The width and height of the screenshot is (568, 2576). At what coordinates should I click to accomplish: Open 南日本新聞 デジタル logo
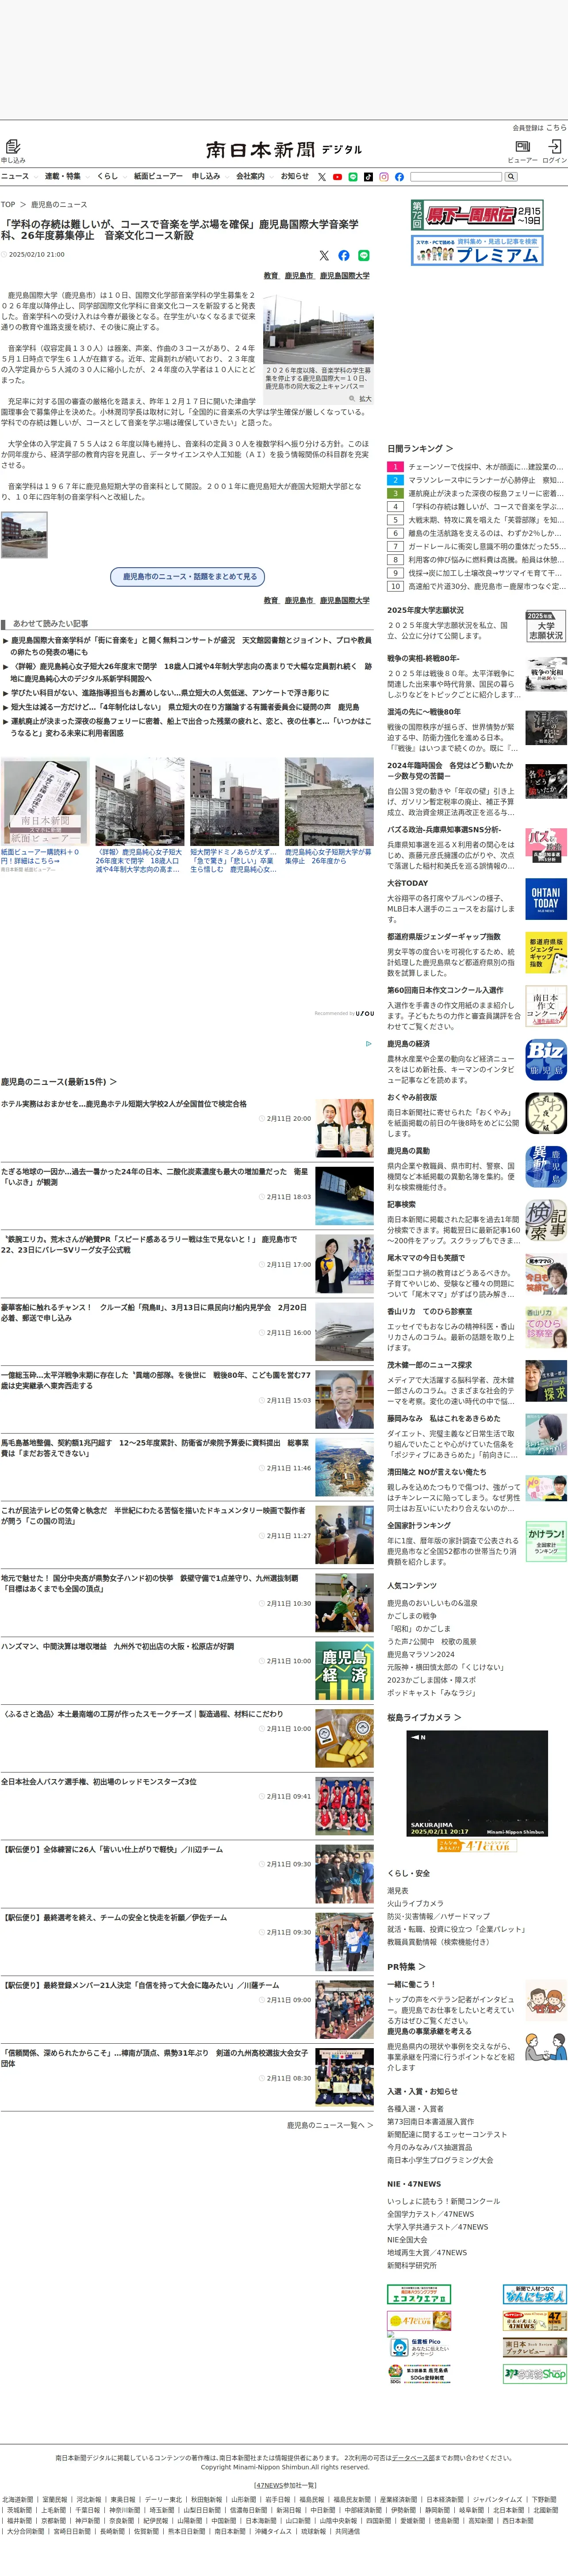click(x=284, y=150)
